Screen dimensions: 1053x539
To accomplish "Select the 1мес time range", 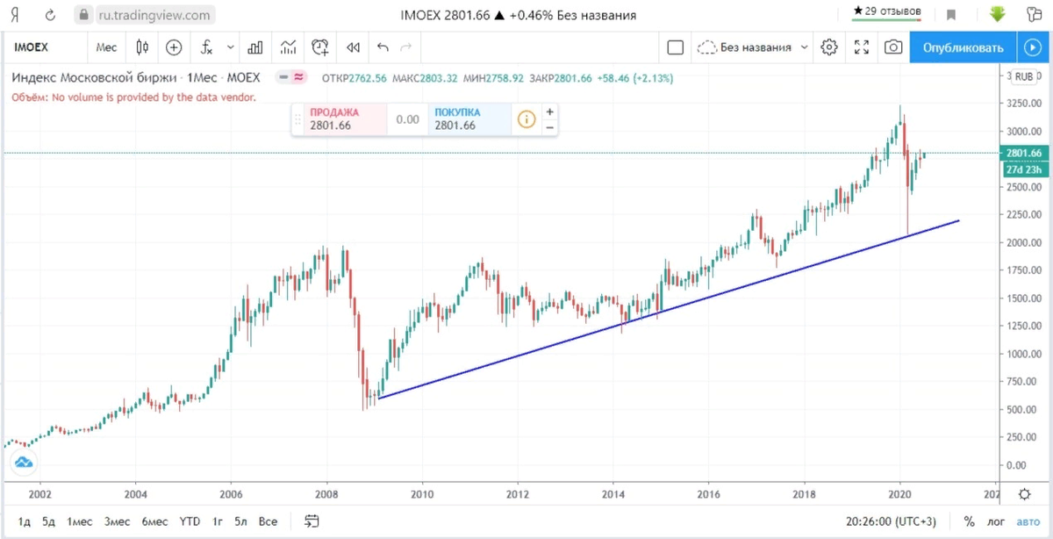I will [80, 521].
